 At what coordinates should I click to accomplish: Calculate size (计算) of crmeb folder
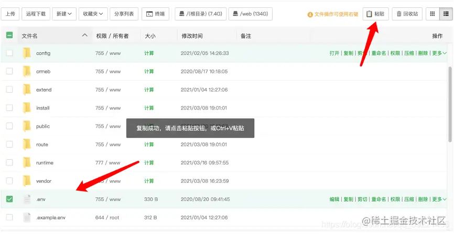[x=149, y=71]
